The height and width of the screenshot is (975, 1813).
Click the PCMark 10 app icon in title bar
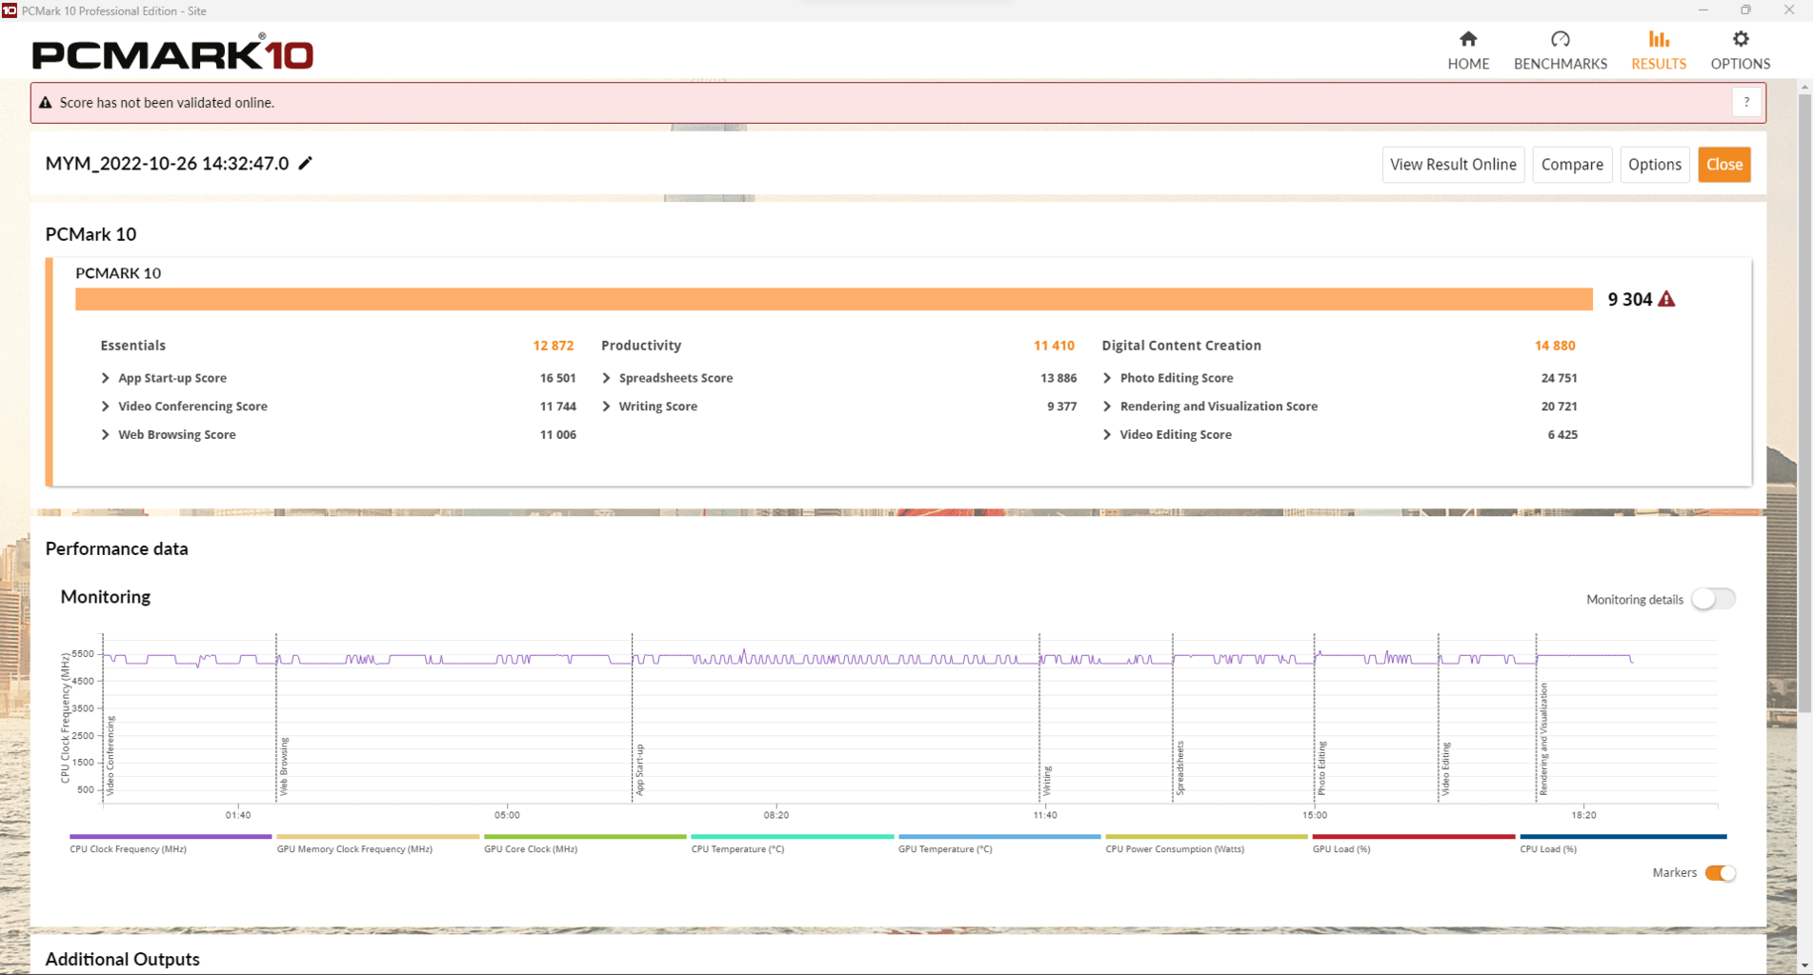coord(10,10)
